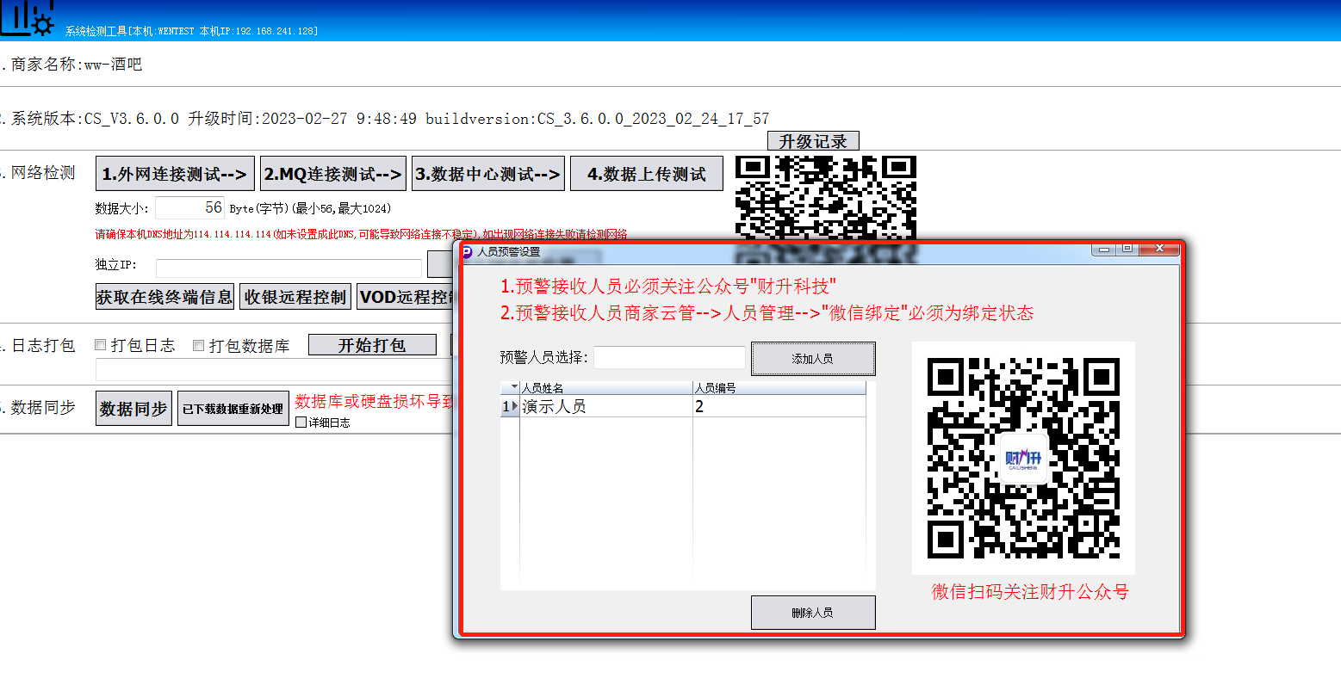
Task: Click the 财升 WeChat QR code image
Action: [x=1023, y=458]
